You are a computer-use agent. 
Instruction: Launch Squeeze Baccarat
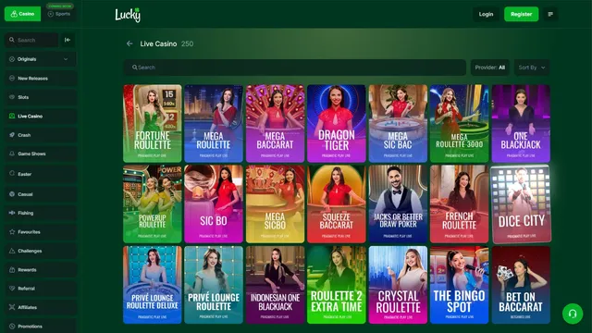[x=337, y=203]
